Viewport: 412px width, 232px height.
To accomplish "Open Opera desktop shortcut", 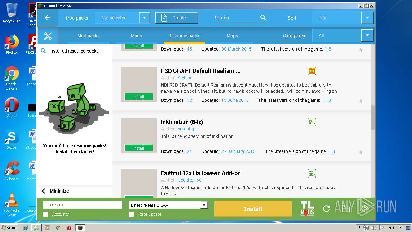I will [12, 108].
